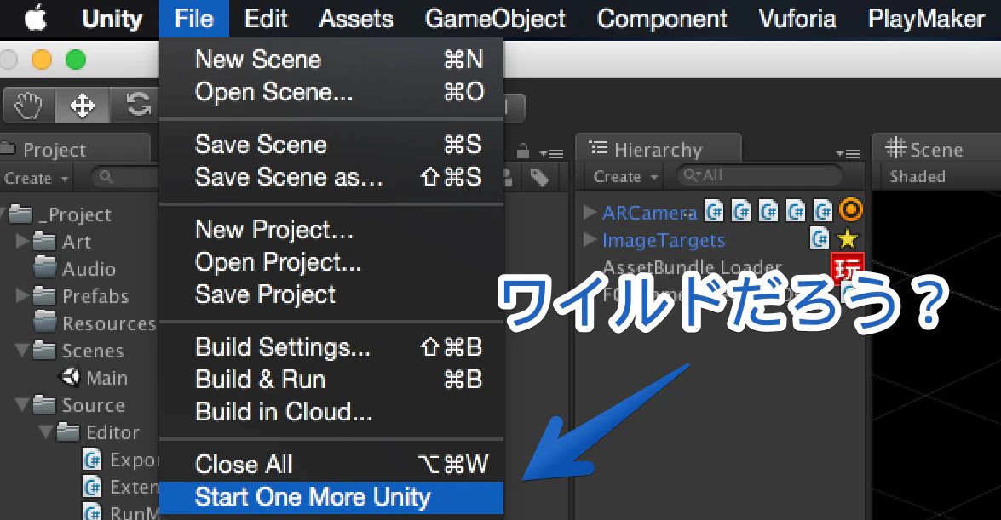
Task: Expand the ARCamera object
Action: click(x=590, y=212)
